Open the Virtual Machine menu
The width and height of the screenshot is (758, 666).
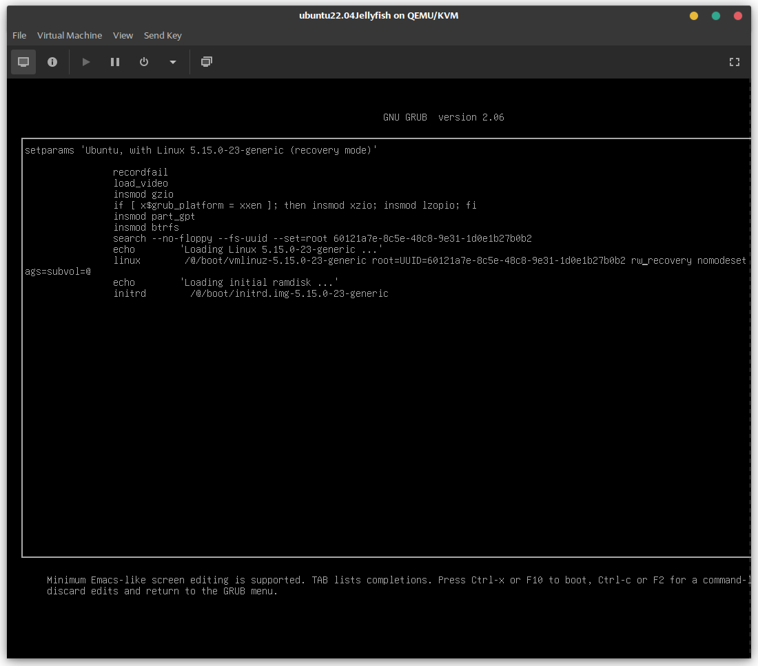[70, 35]
